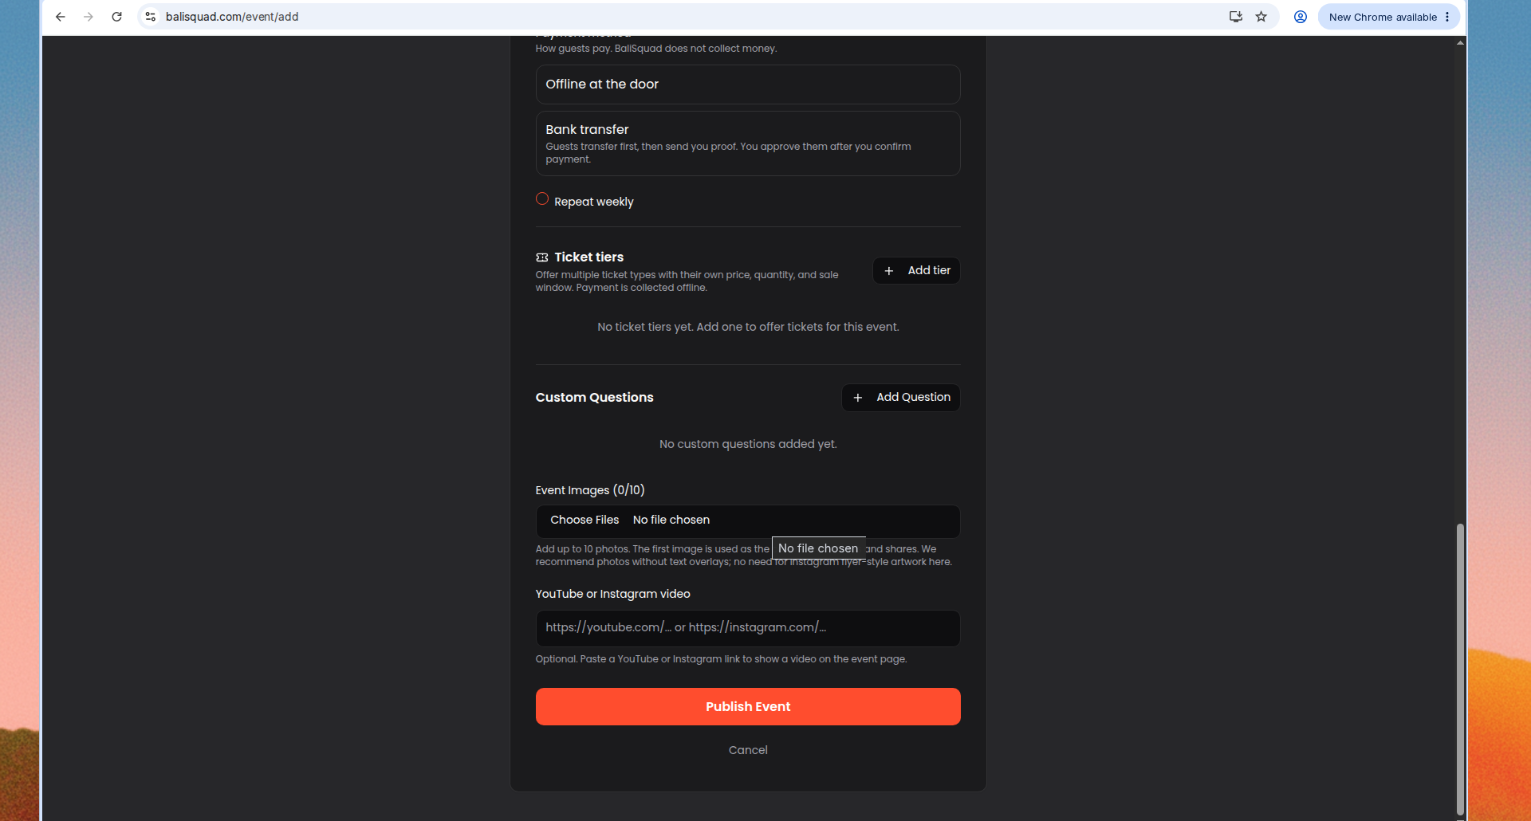The image size is (1531, 821).
Task: Bookmark this page with the star
Action: [1261, 17]
